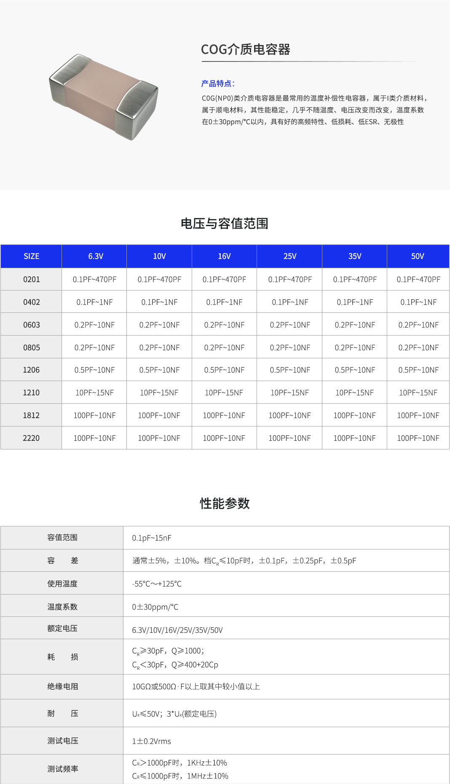The height and width of the screenshot is (784, 450).
Task: Click the 1±0.2Vrms test voltage value
Action: (x=151, y=741)
